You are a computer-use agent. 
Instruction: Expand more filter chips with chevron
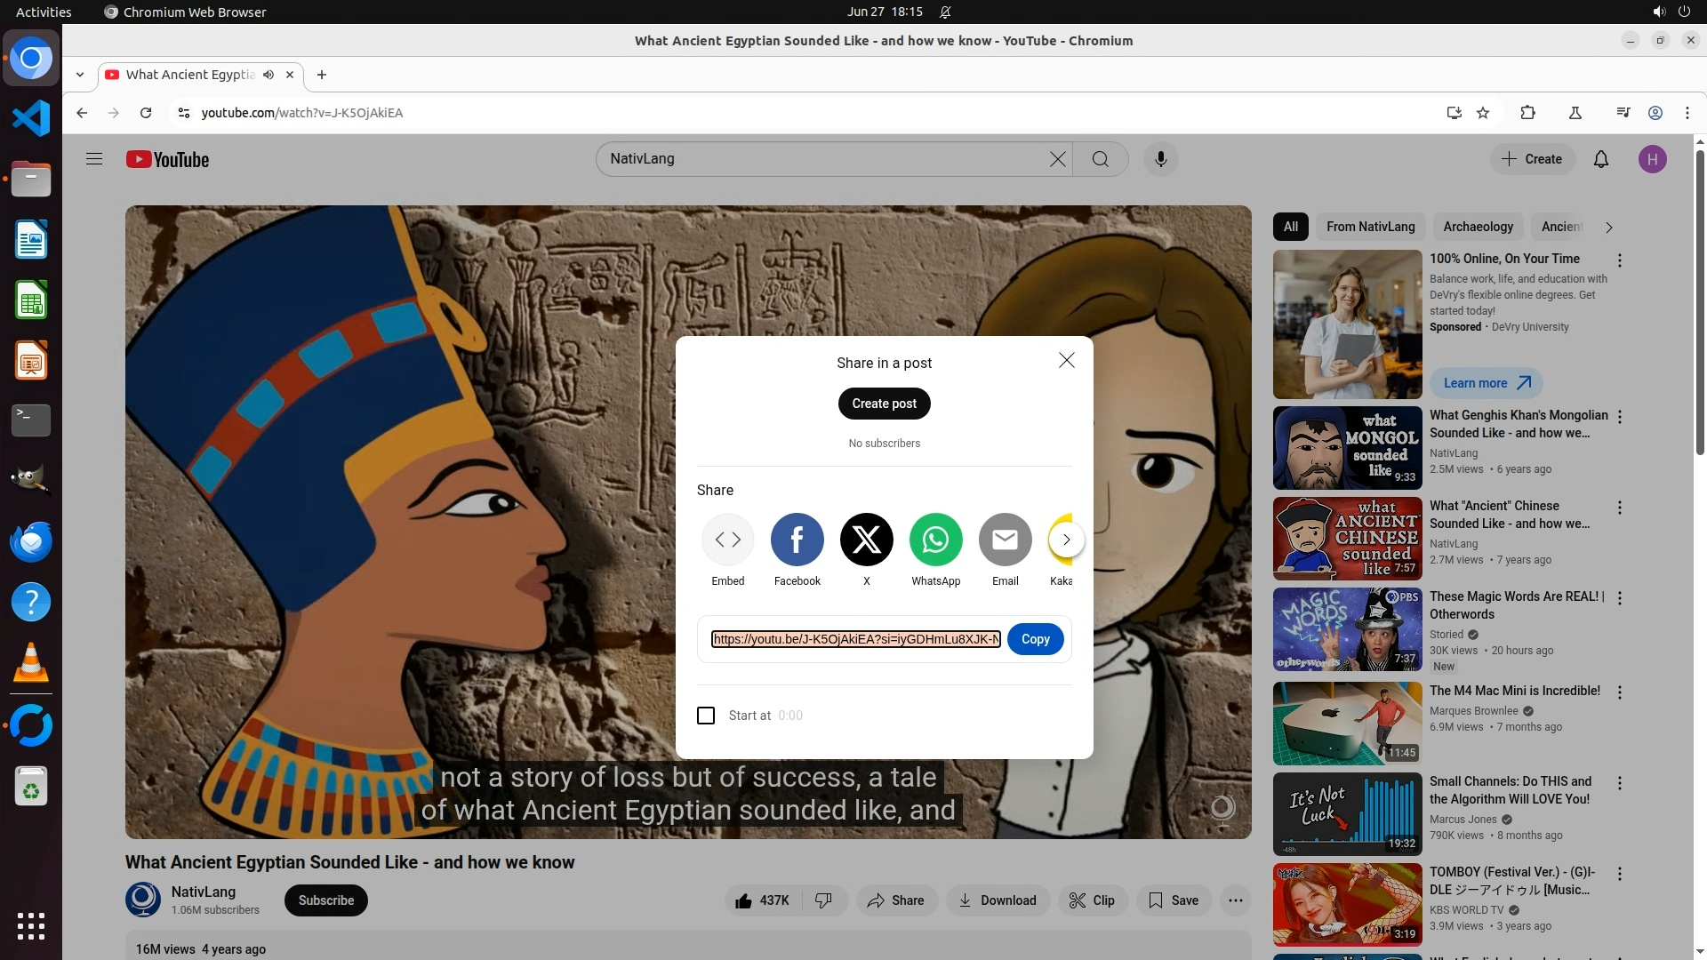(x=1608, y=227)
